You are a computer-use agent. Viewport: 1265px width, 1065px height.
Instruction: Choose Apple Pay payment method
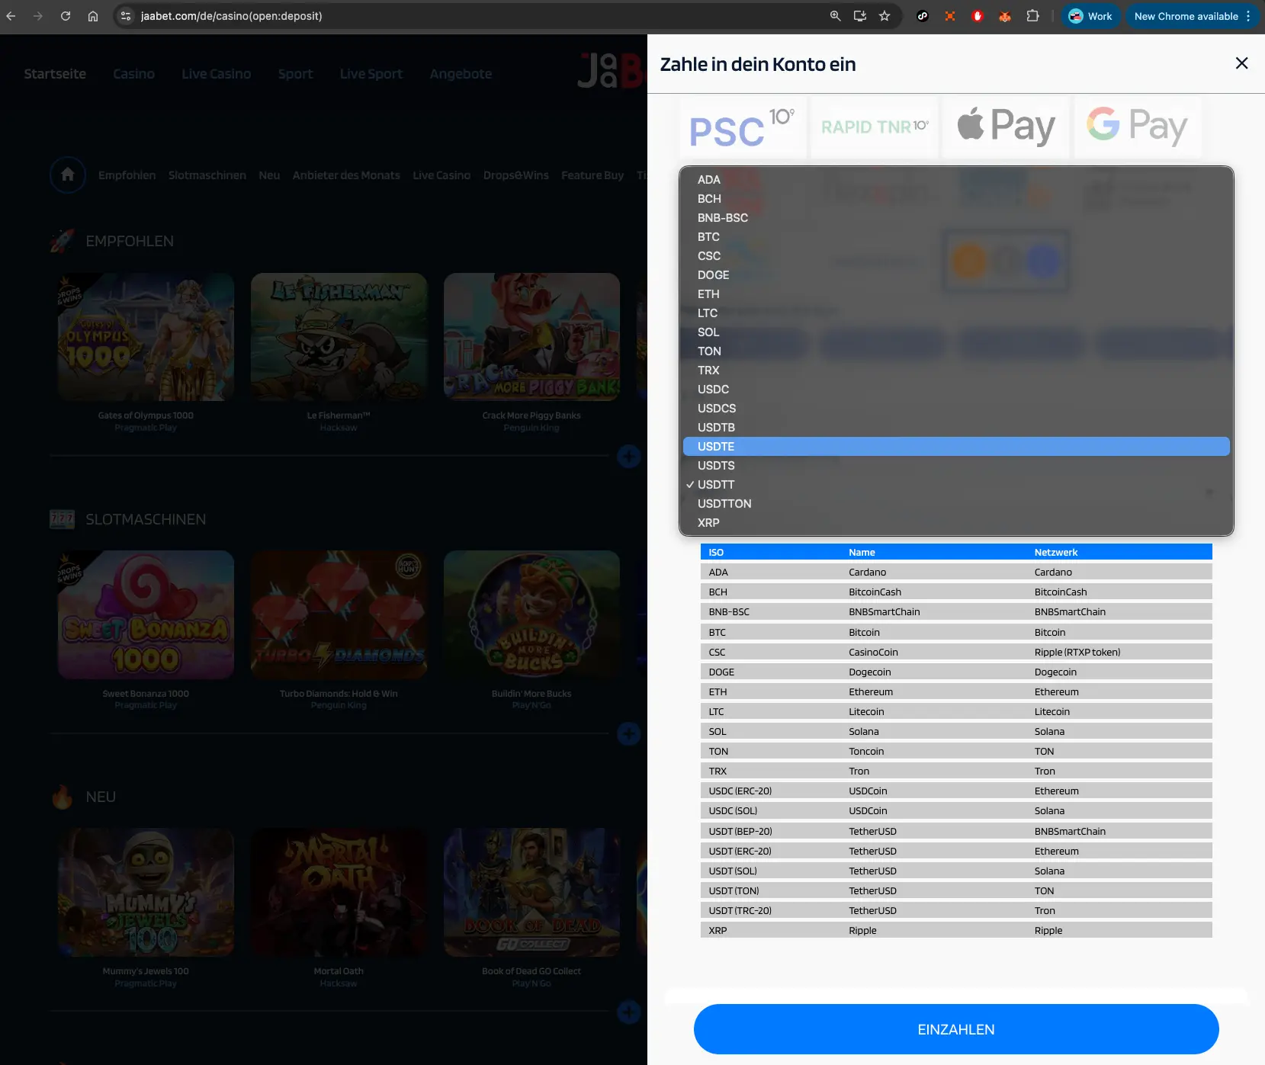point(1006,127)
